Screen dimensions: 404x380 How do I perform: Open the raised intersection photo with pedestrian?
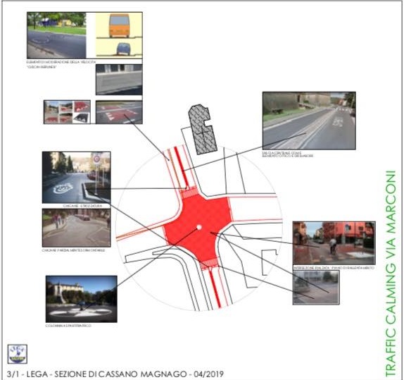tap(334, 243)
